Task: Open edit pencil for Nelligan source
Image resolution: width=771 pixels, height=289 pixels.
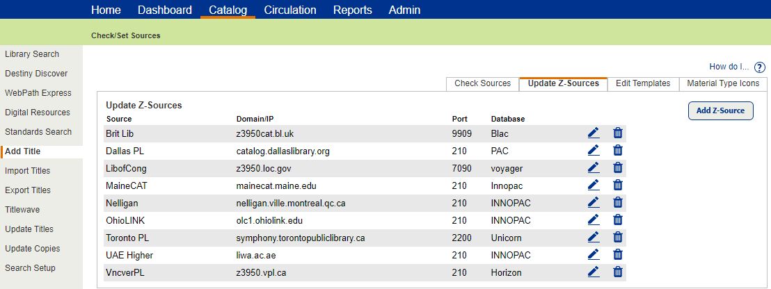Action: [593, 202]
